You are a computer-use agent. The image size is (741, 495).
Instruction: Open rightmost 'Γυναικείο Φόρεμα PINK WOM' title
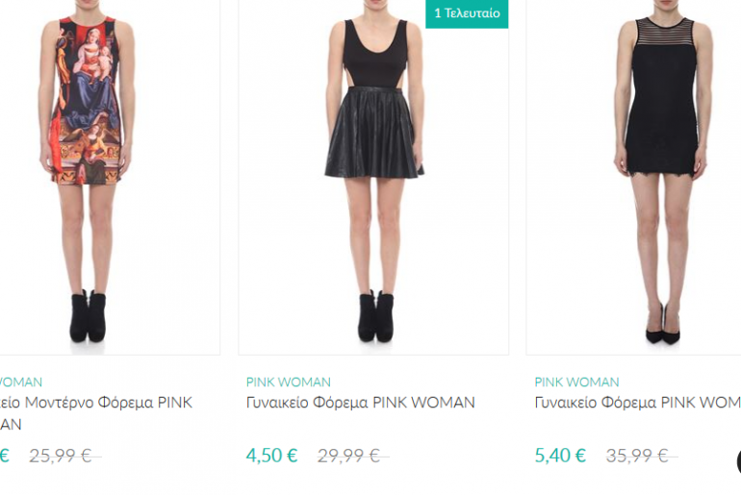pyautogui.click(x=637, y=403)
